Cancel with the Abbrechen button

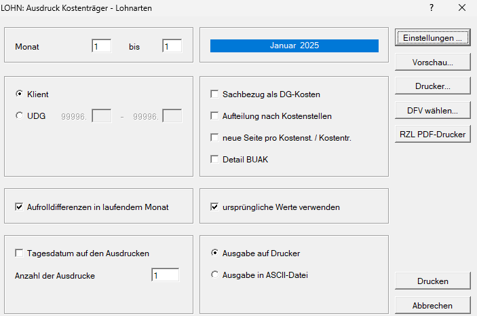tap(432, 305)
